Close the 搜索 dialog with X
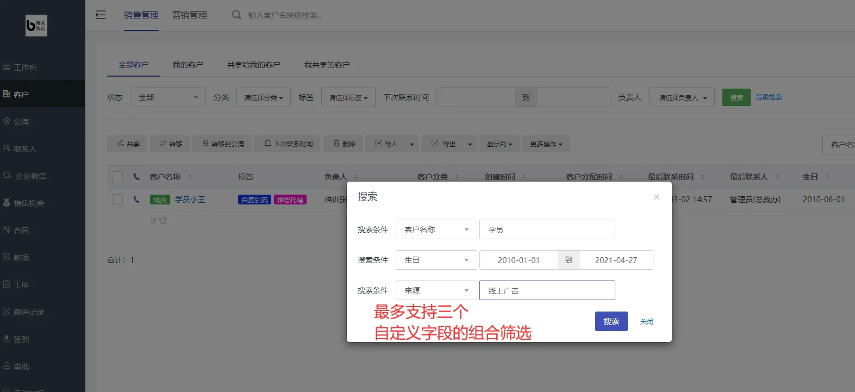Image resolution: width=855 pixels, height=392 pixels. (657, 197)
